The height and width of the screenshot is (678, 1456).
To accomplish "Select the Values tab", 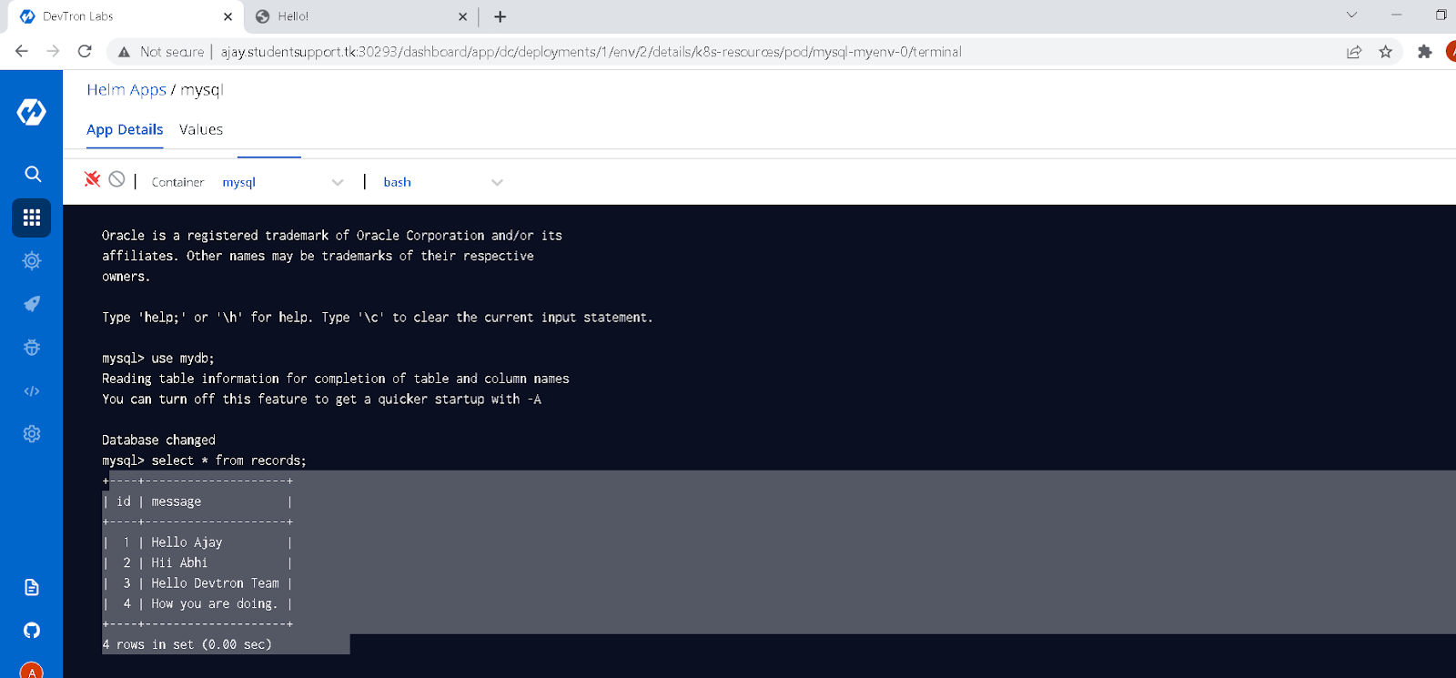I will coord(201,129).
